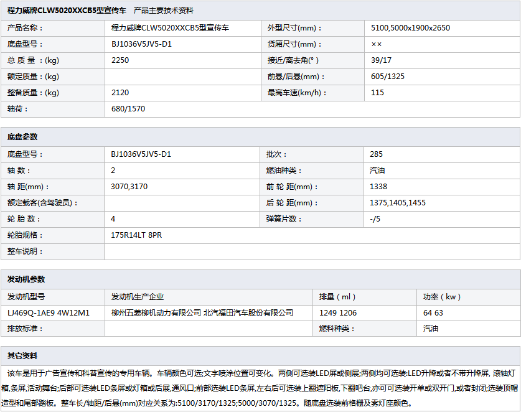Image resolution: width=521 pixels, height=412 pixels.
Task: Click the 外型尺寸(mm) label
Action: tap(294, 28)
